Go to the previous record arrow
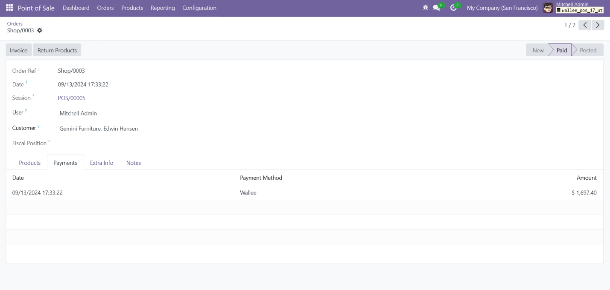The width and height of the screenshot is (610, 290). (585, 25)
